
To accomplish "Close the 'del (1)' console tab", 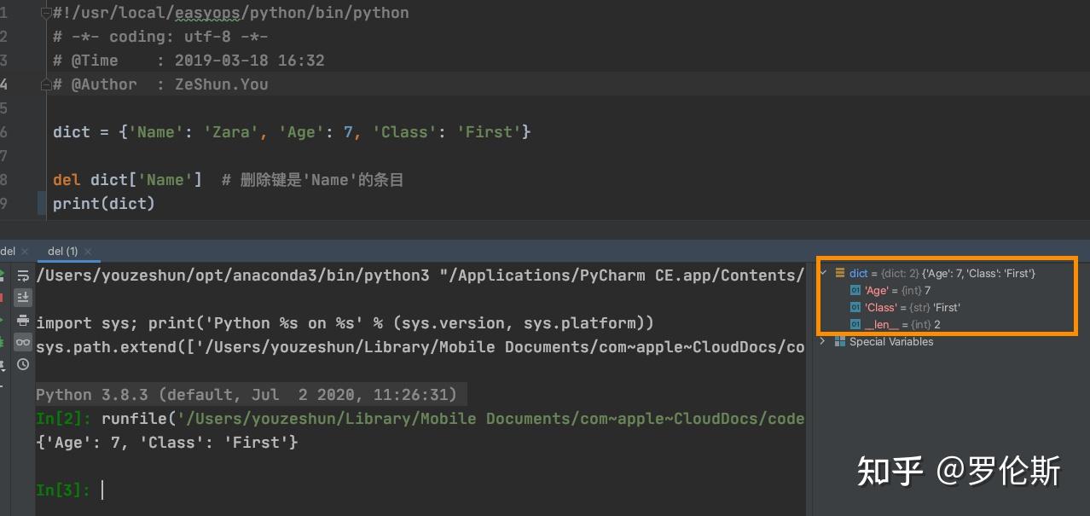I will [88, 252].
